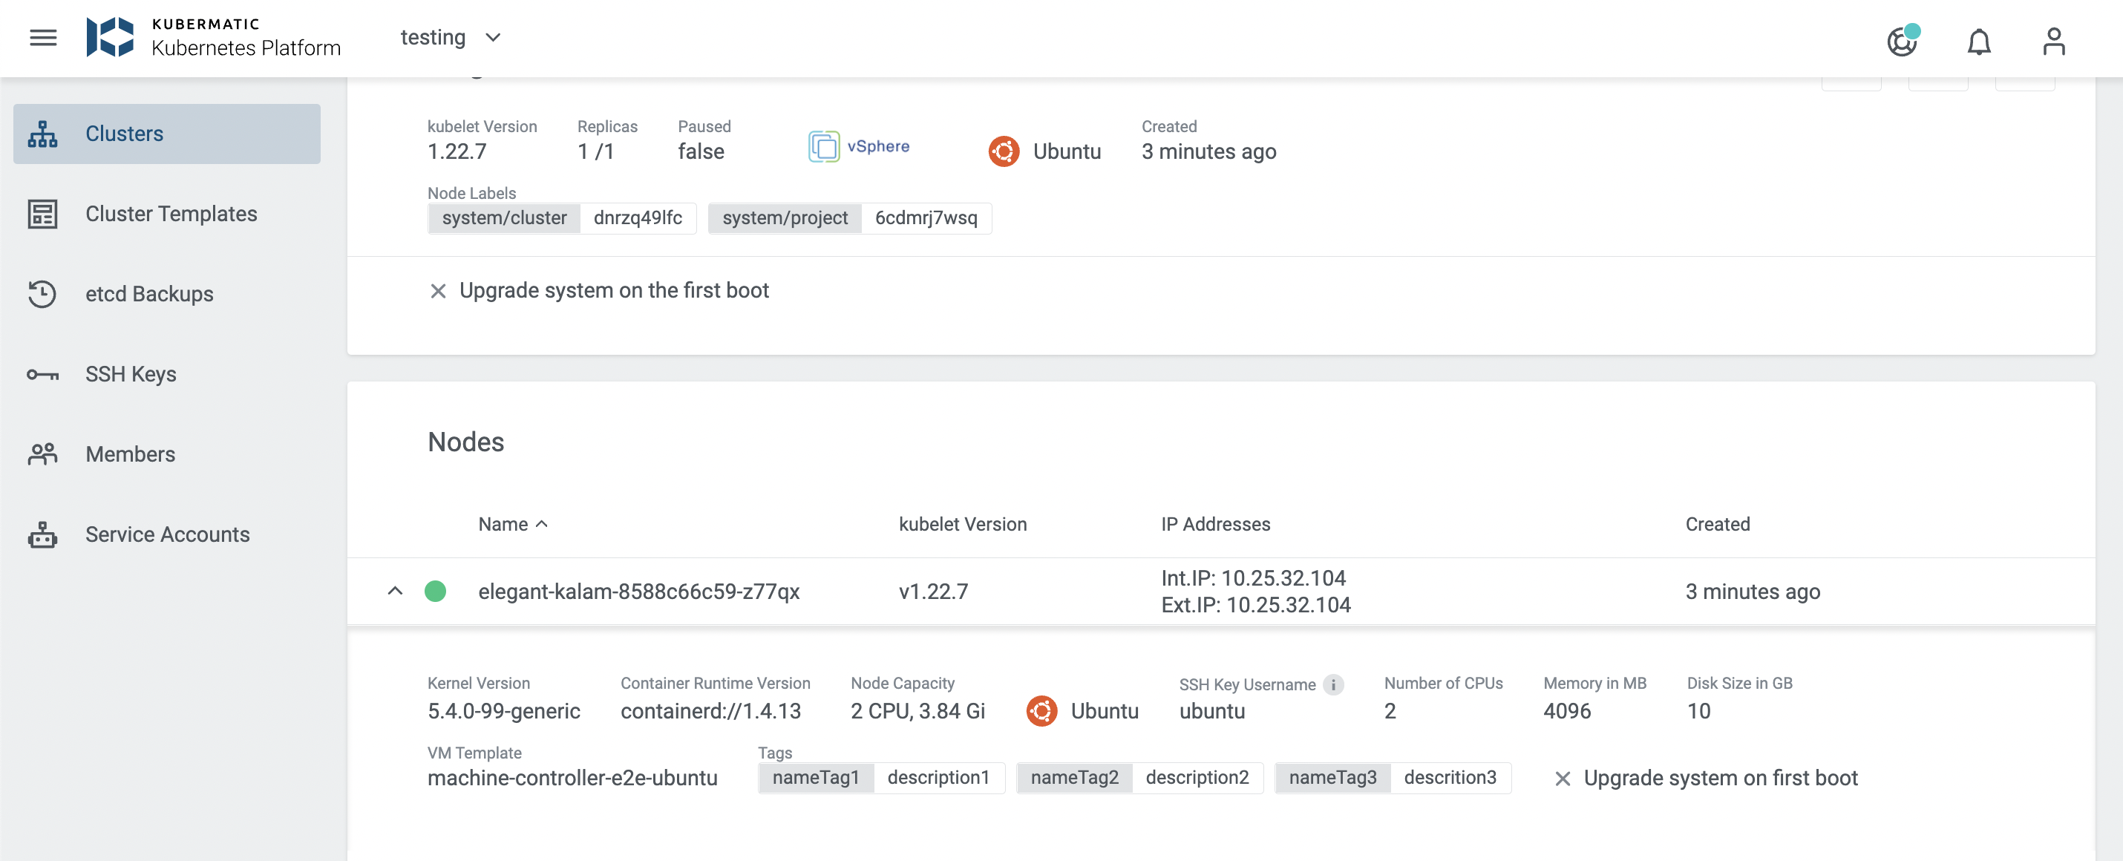Dismiss 'Upgrade system on the first boot'
Image resolution: width=2123 pixels, height=861 pixels.
pyautogui.click(x=438, y=290)
